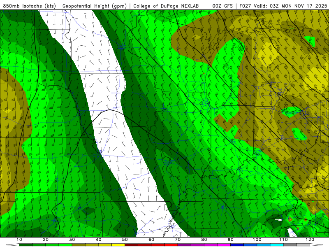
Task: Click the dark purple swatch right of 70
Action: tap(184, 245)
